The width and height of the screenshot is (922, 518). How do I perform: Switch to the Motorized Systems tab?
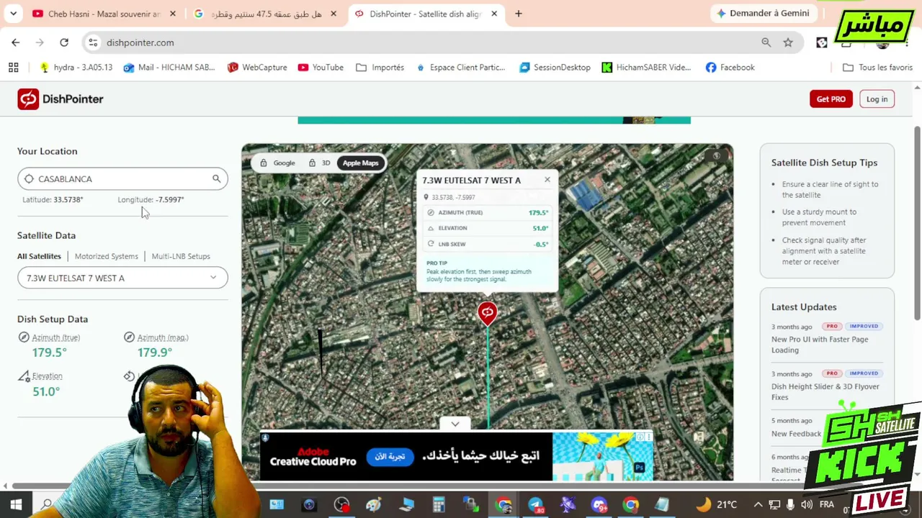tap(107, 256)
